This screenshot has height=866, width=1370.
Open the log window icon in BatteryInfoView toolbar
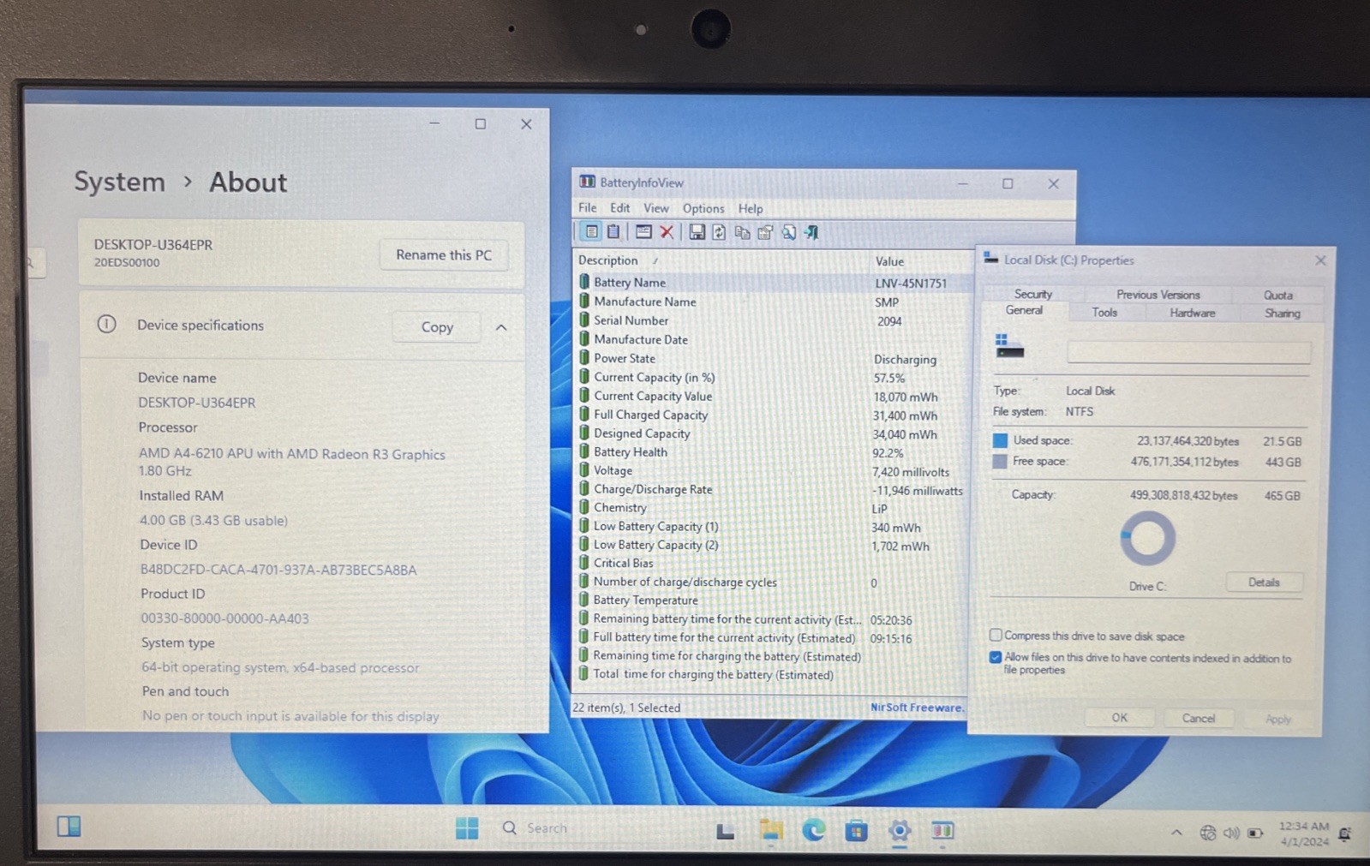point(643,231)
